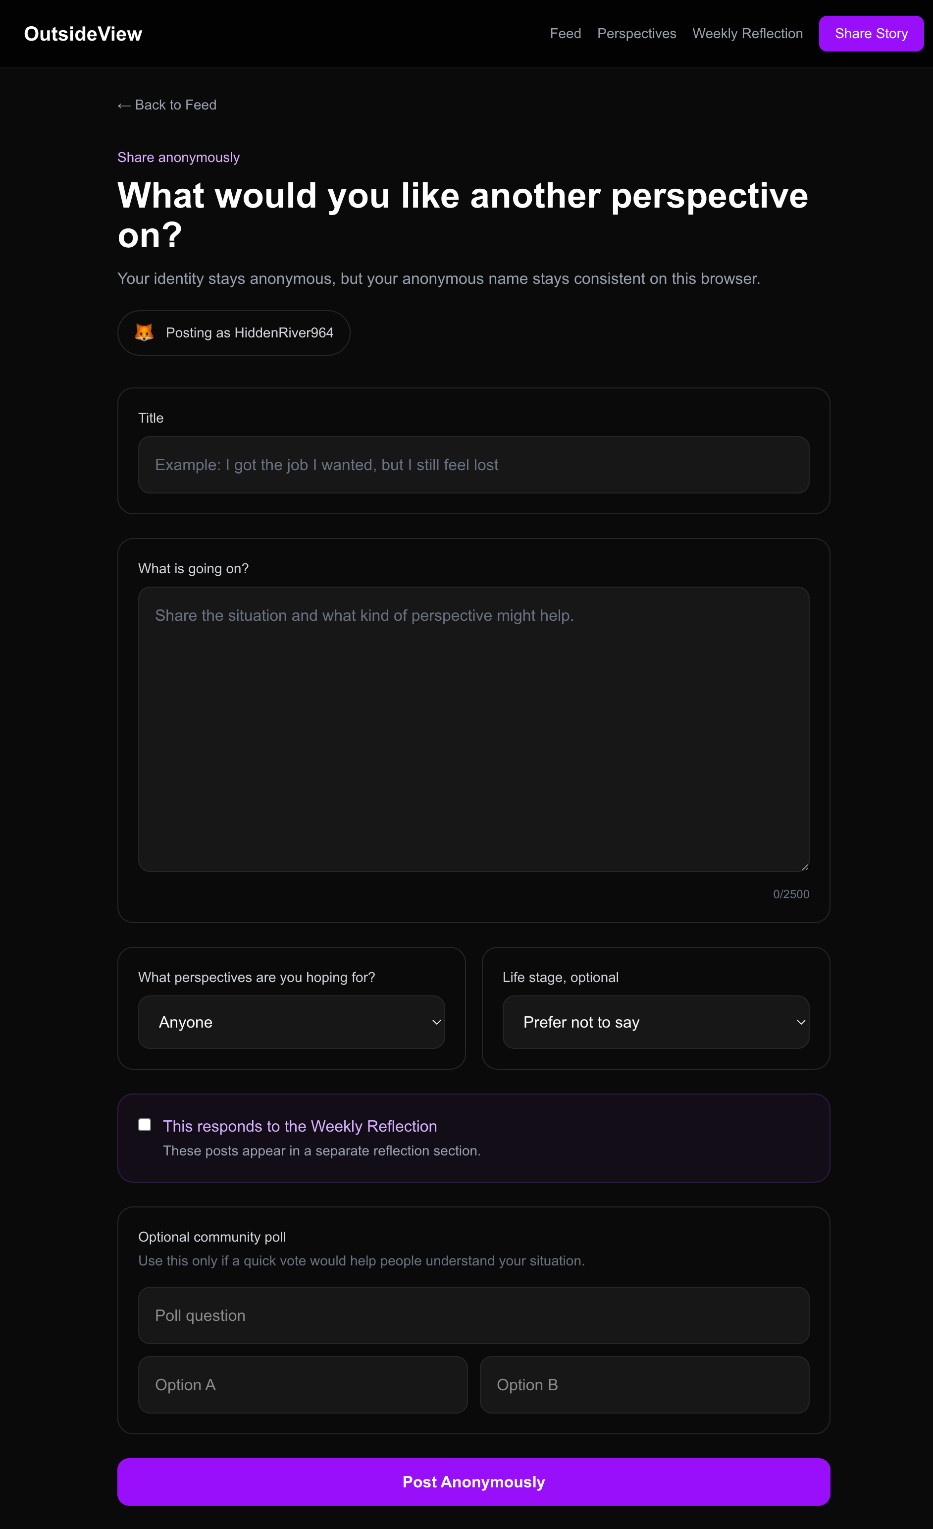Tick the Weekly Reflection response checkbox
The width and height of the screenshot is (933, 1529).
[145, 1124]
